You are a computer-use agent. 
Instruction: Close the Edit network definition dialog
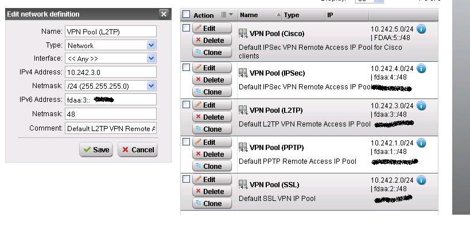[x=164, y=14]
